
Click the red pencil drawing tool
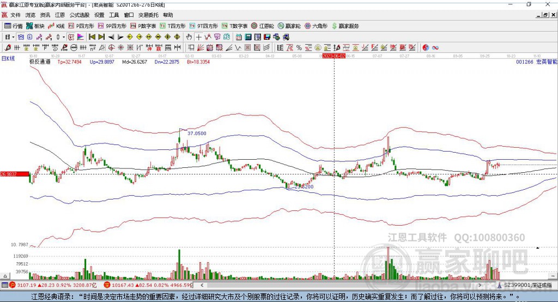[8, 48]
